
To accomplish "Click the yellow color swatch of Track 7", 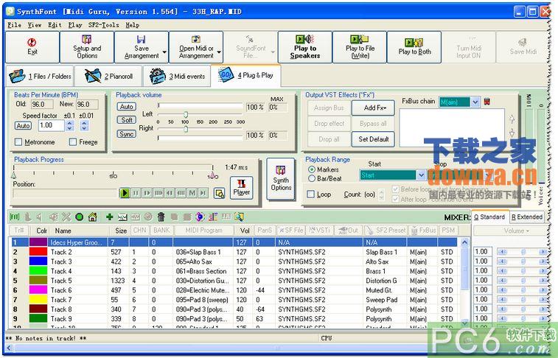I will [x=38, y=299].
